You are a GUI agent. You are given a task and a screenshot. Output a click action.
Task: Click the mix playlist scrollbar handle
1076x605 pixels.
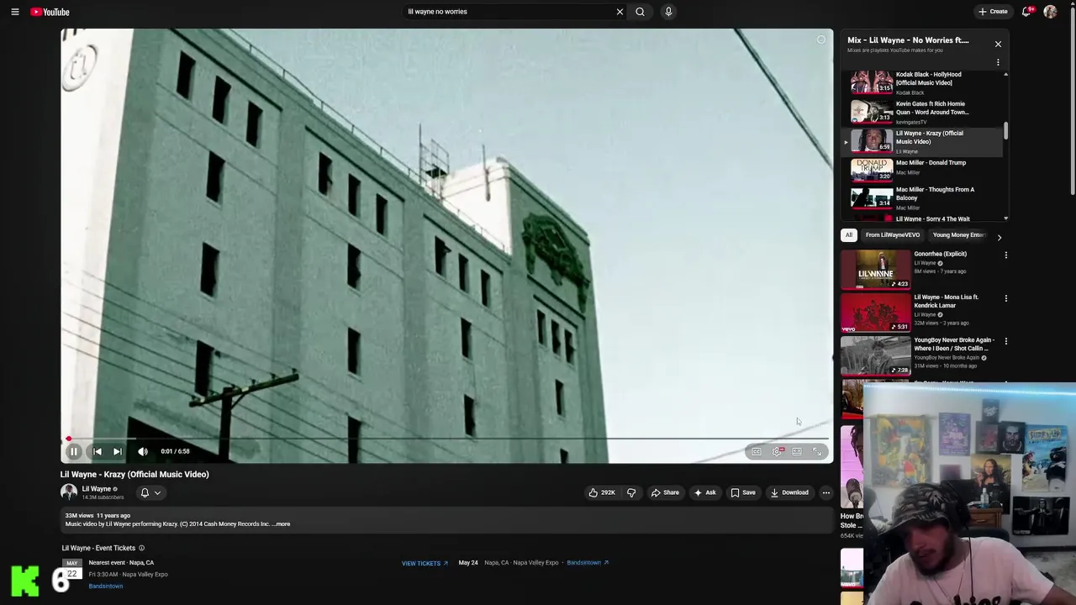tap(1005, 132)
